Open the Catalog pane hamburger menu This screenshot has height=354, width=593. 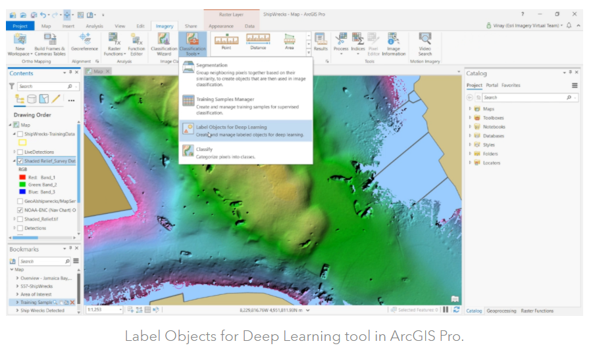click(575, 85)
